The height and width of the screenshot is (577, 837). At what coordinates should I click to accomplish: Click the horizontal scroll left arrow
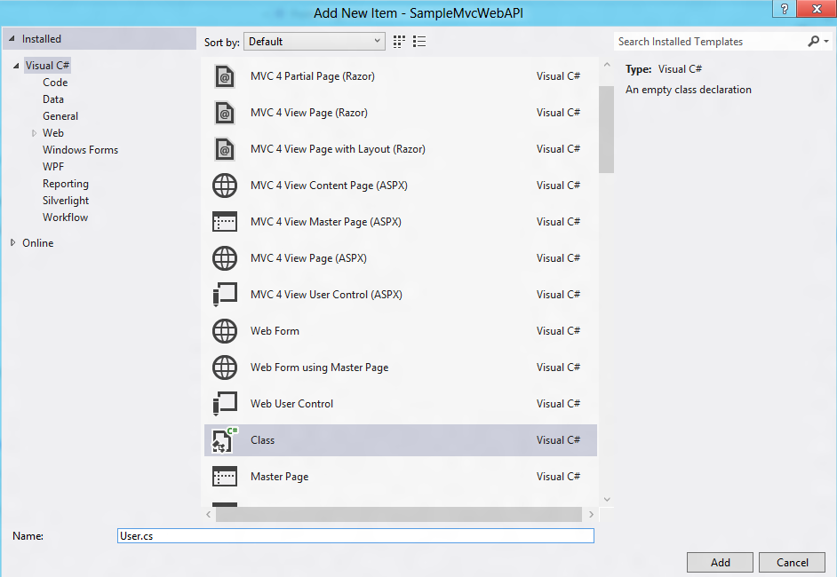coord(208,515)
